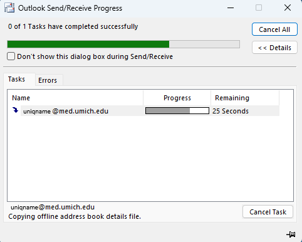This screenshot has width=302, height=242.
Task: Click the Cancel Task button
Action: tap(268, 212)
